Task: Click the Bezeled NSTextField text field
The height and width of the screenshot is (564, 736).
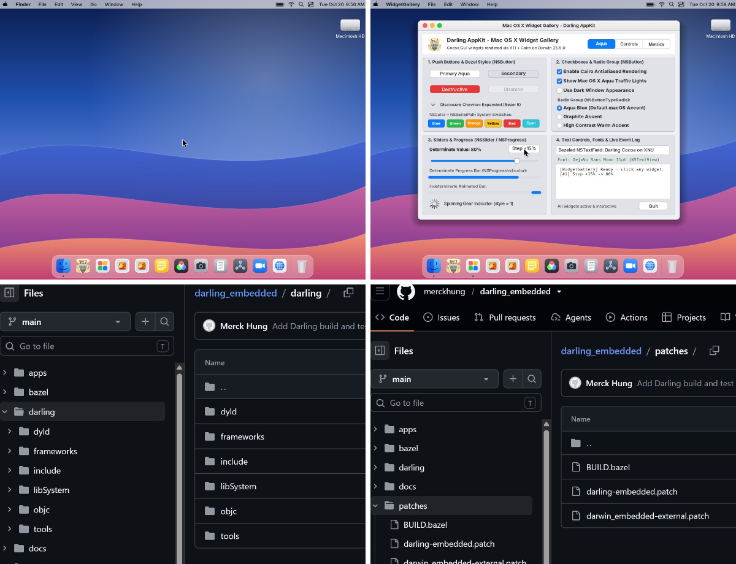Action: (613, 150)
